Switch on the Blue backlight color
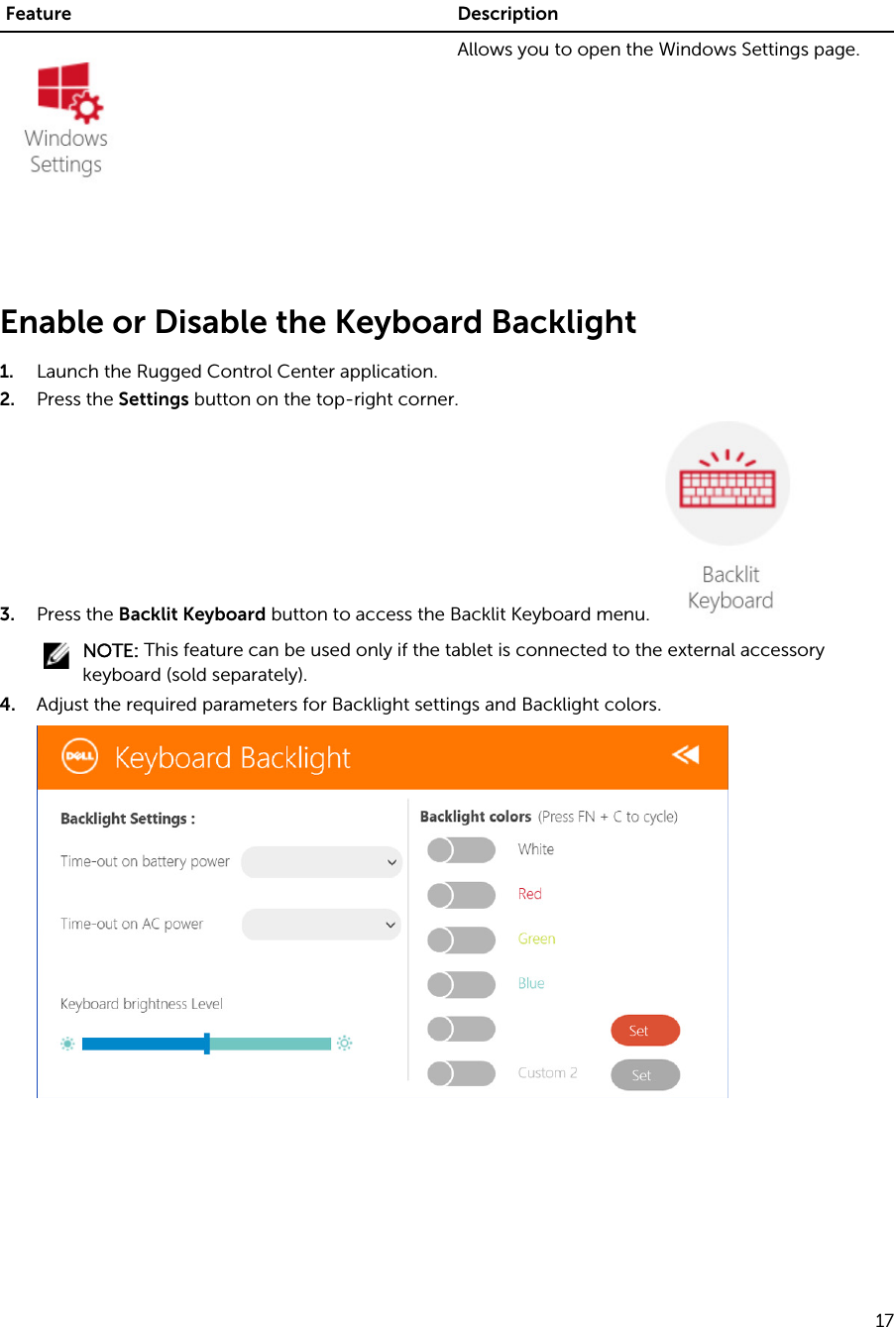Screen dimensions: 894x1327 [x=461, y=984]
